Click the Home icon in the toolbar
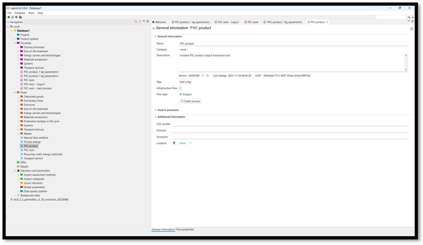 8,17
